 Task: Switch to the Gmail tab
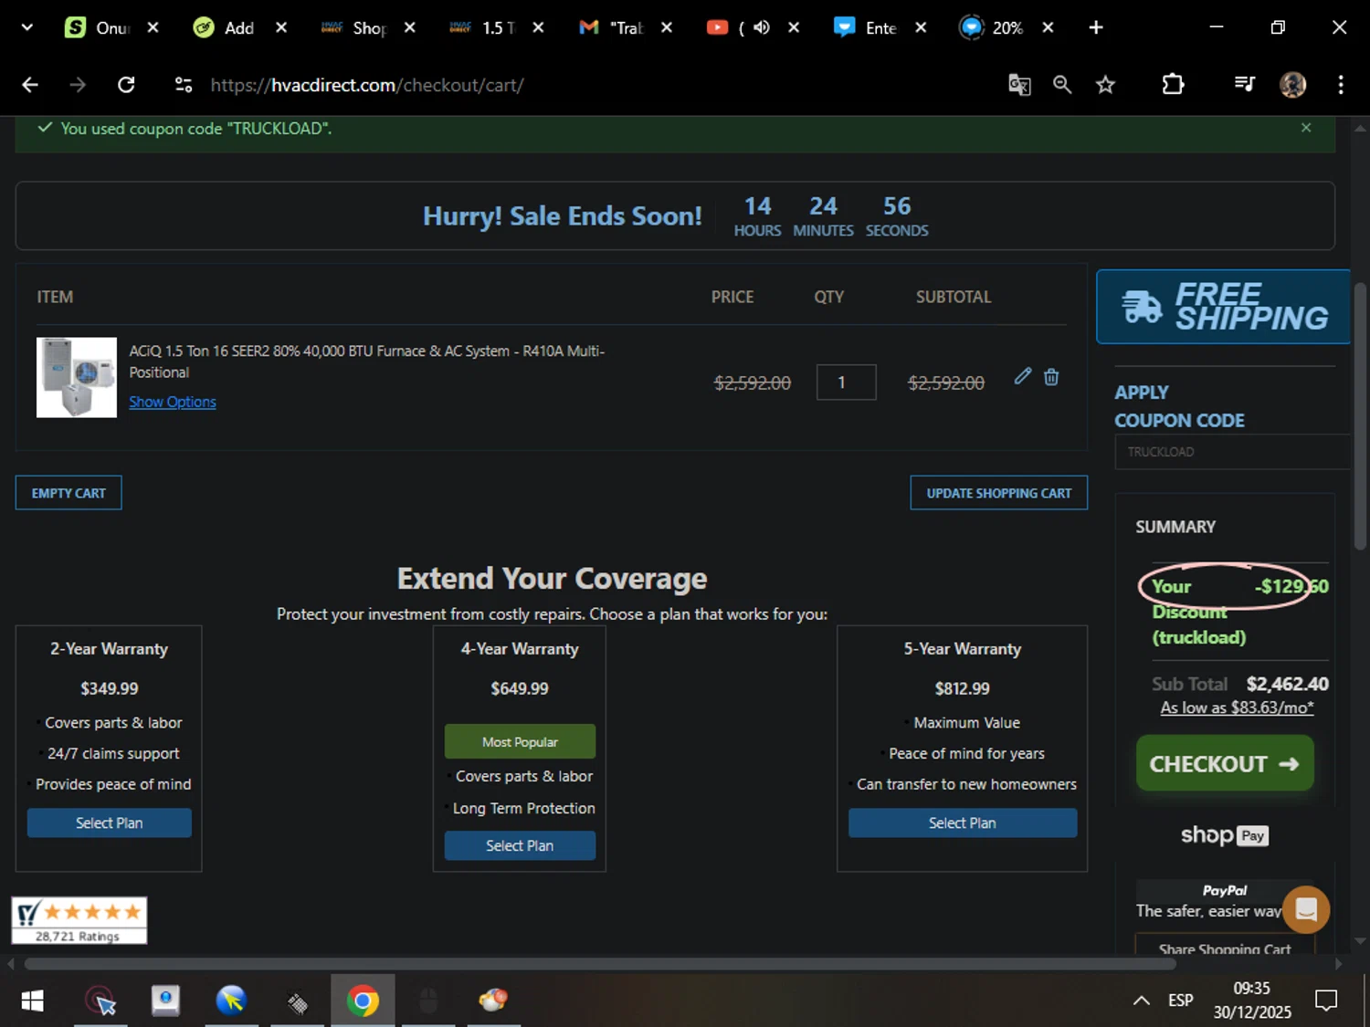(x=611, y=27)
